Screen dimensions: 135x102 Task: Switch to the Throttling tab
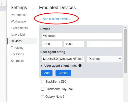tap(17, 48)
